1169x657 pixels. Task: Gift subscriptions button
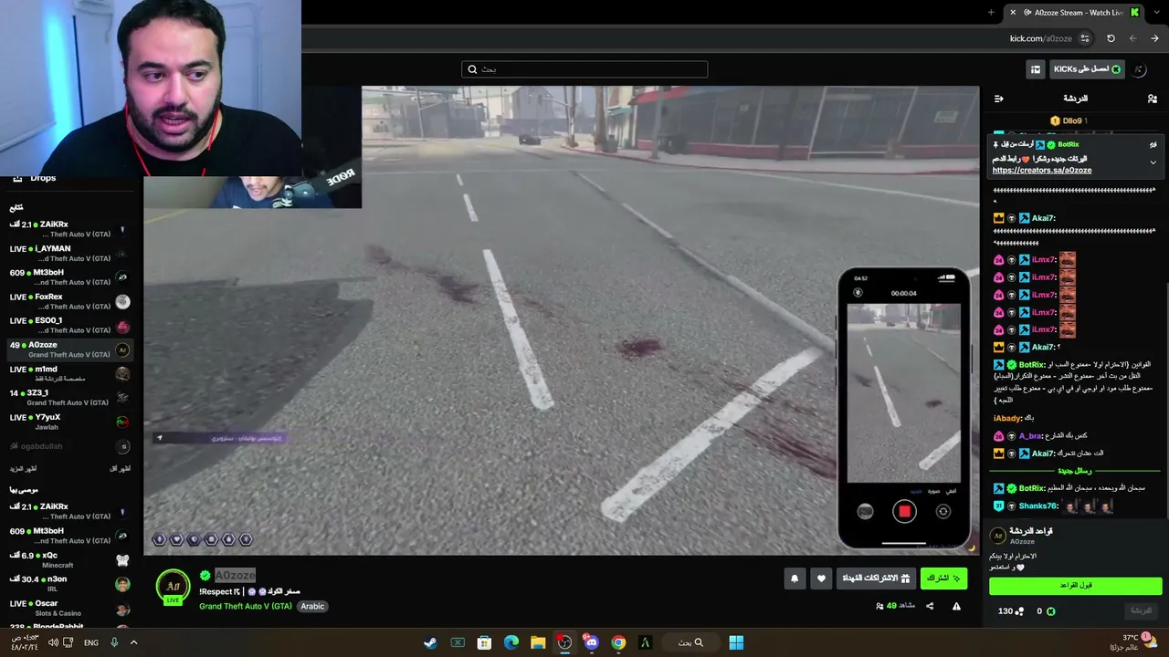pos(876,579)
